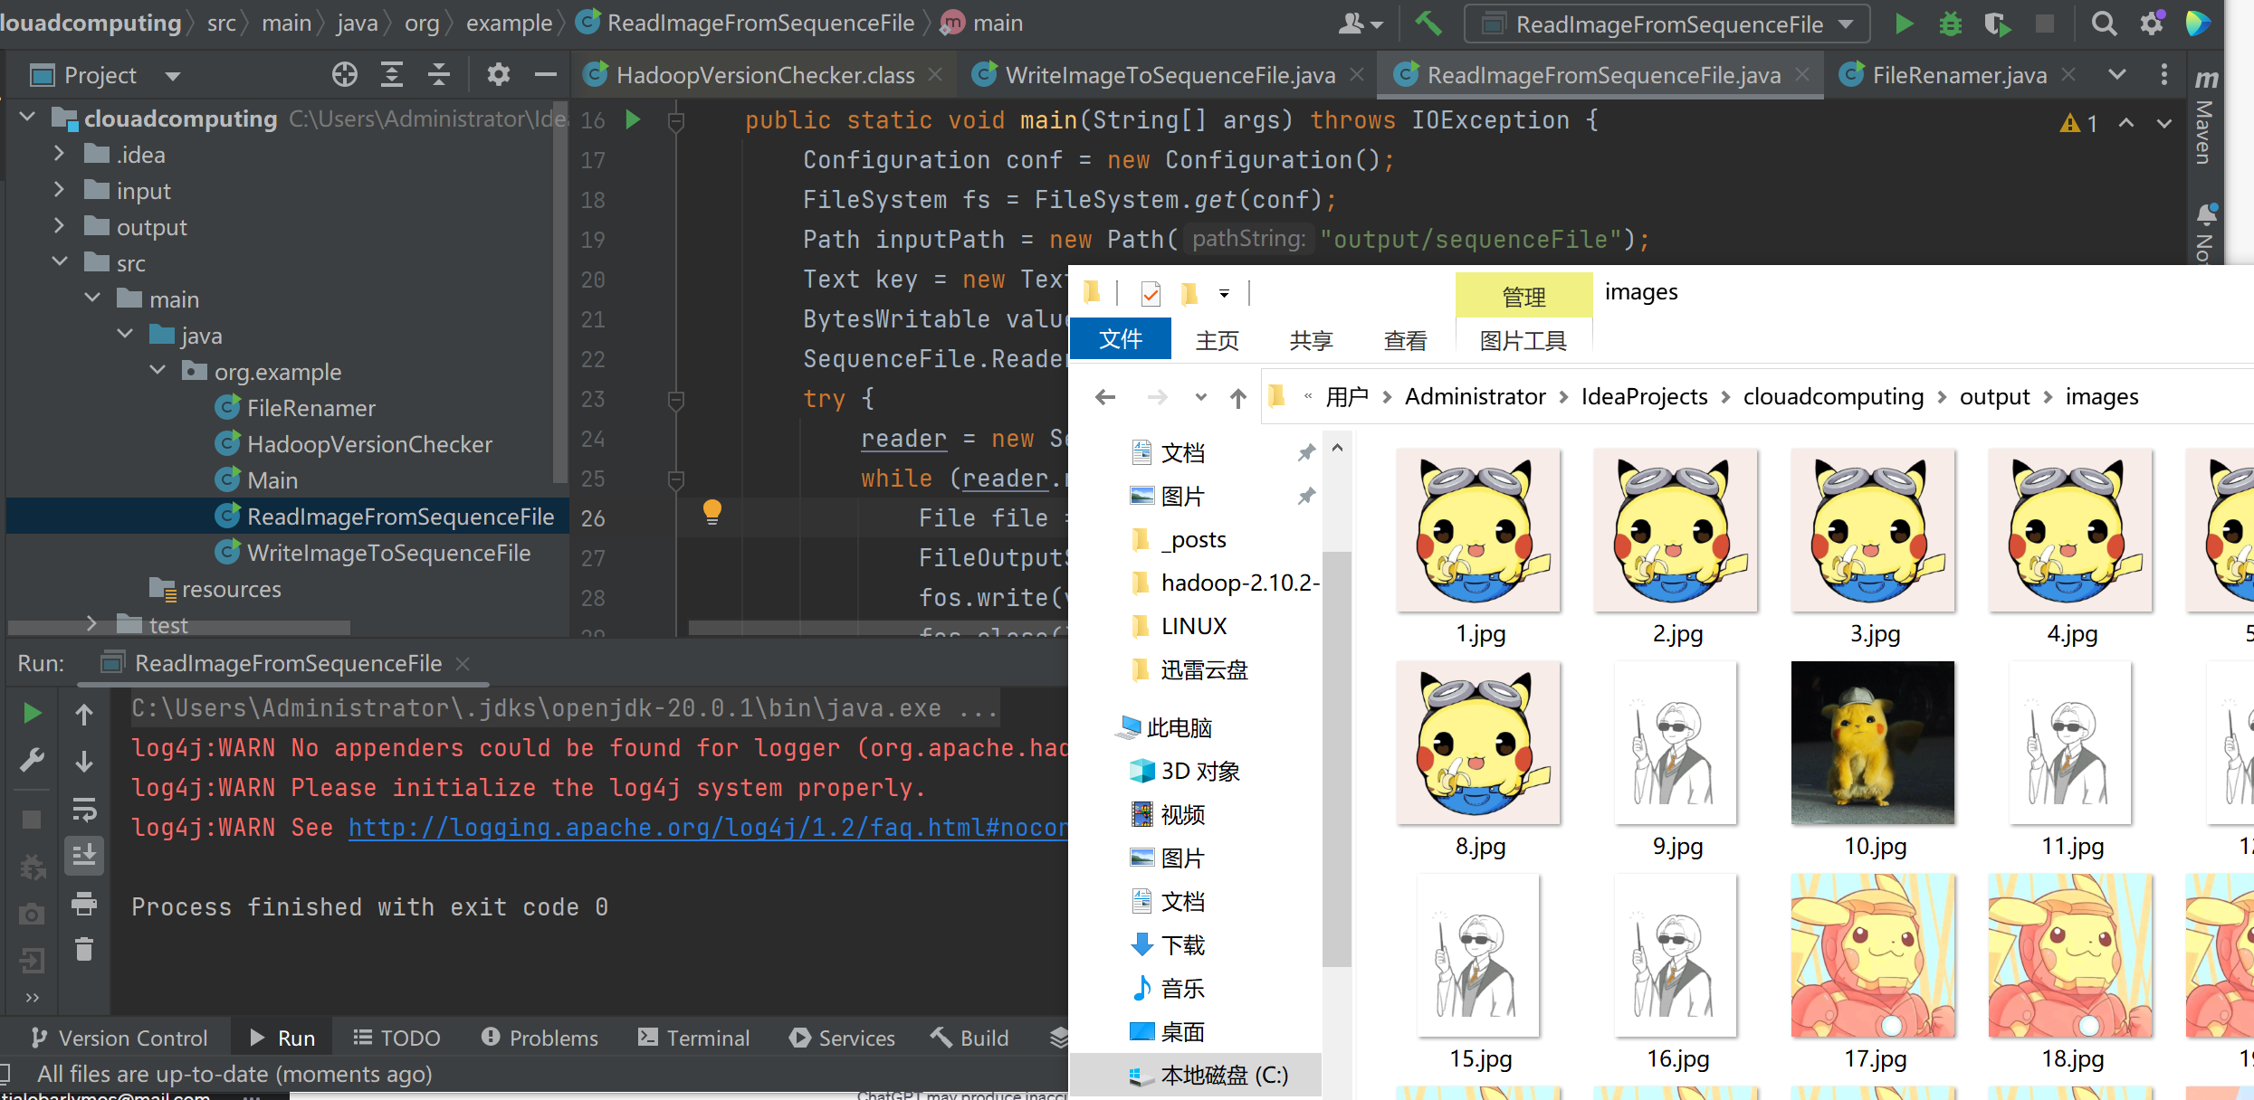
Task: Toggle Scroll to End in Run console
Action: coord(84,856)
